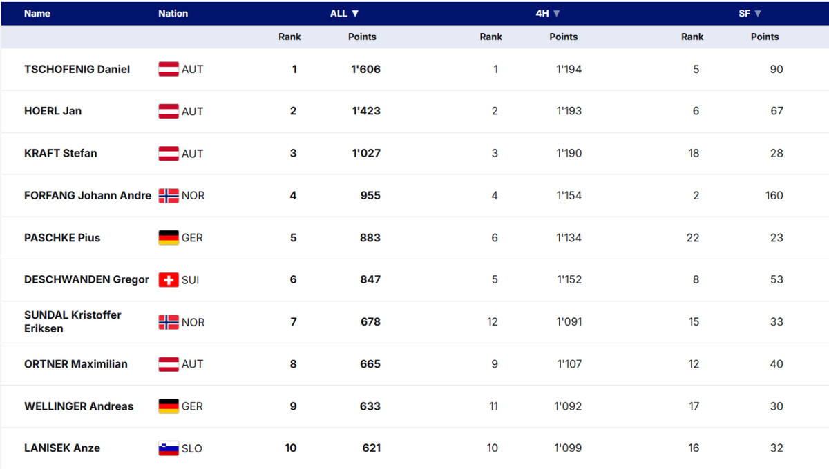The height and width of the screenshot is (469, 829).
Task: Select TSCHOFENIG Daniel's name link
Action: pos(77,69)
